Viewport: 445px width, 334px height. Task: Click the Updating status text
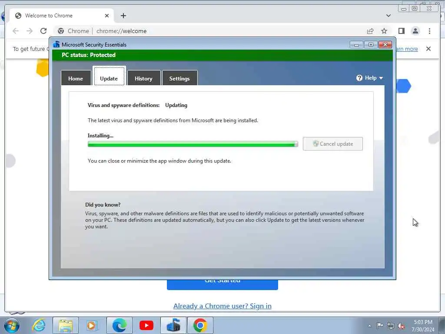coord(176,105)
